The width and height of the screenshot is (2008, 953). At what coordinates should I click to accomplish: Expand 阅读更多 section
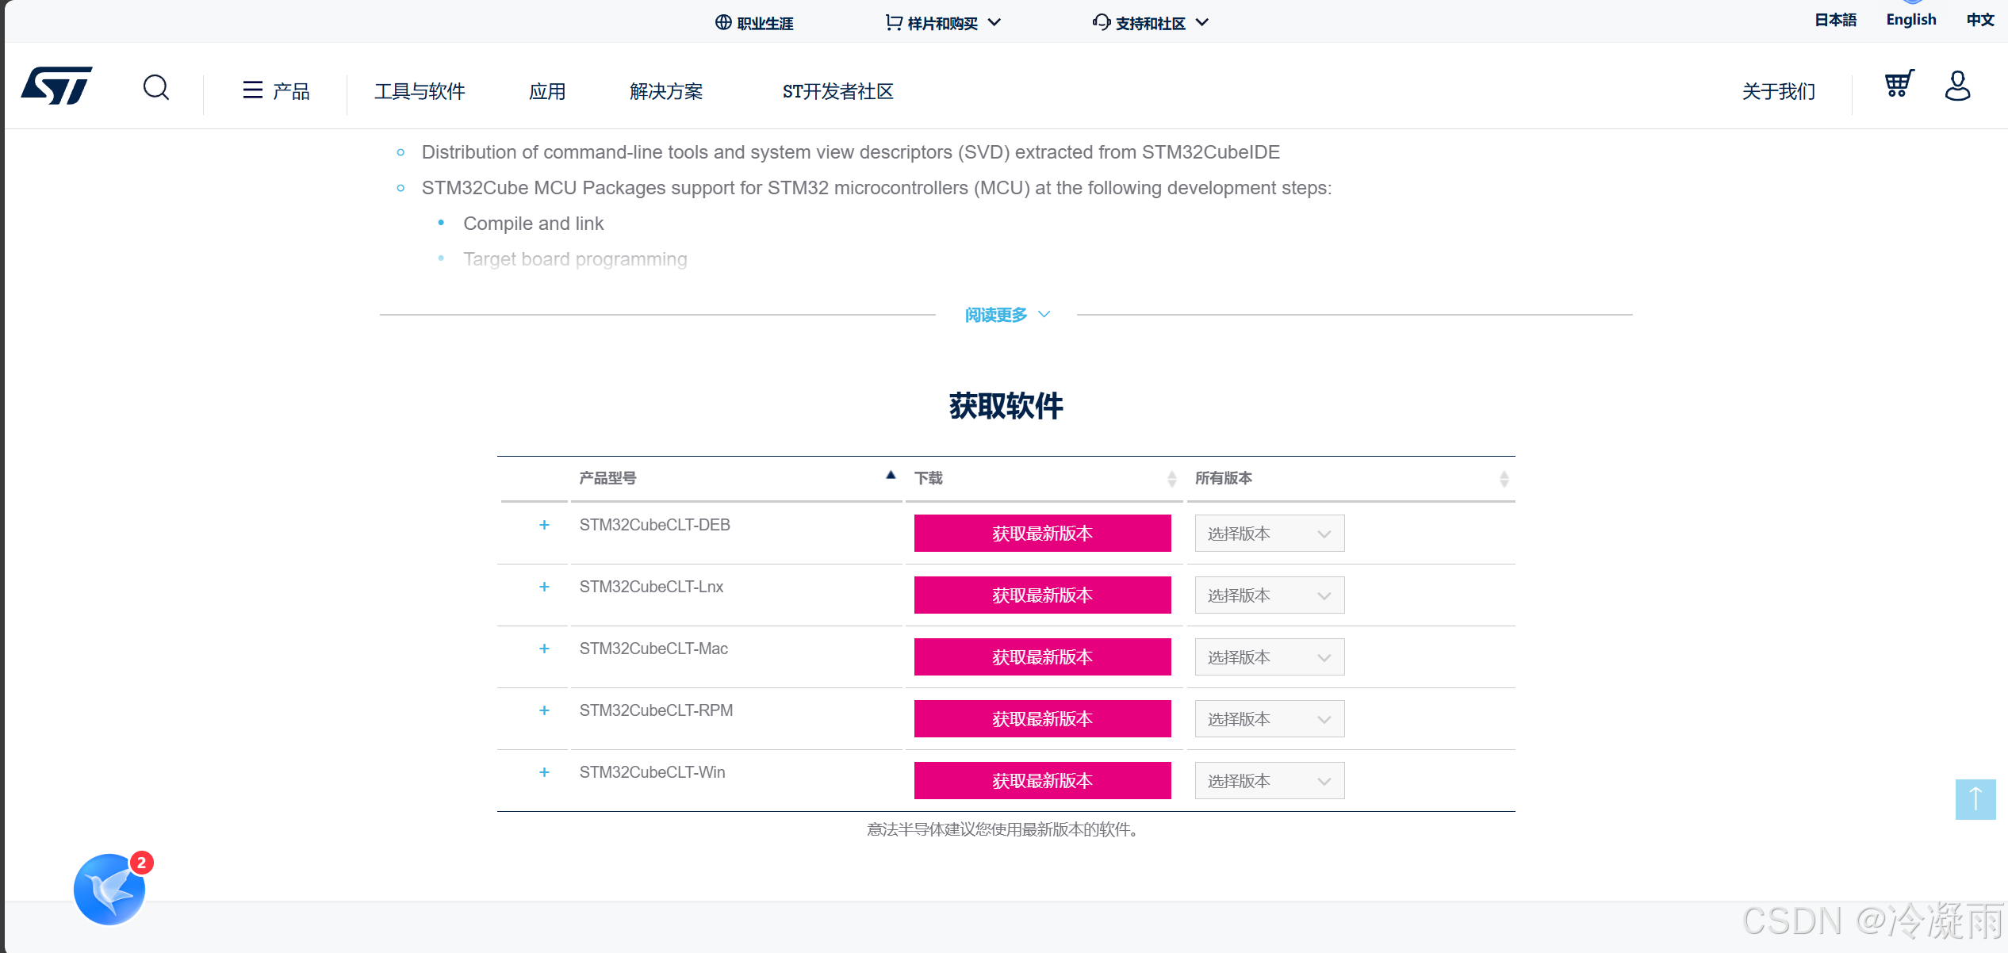1006,315
